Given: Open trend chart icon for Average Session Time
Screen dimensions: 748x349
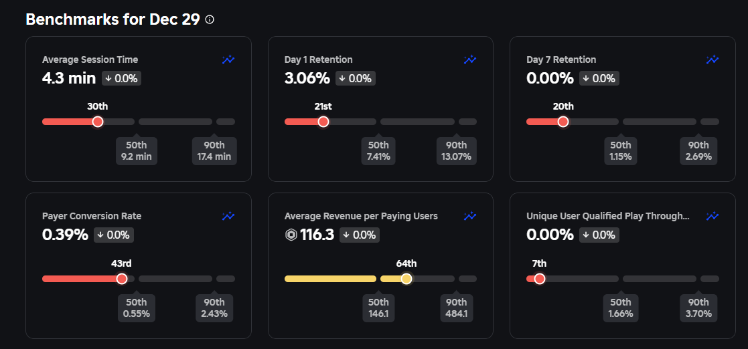Looking at the screenshot, I should point(228,60).
